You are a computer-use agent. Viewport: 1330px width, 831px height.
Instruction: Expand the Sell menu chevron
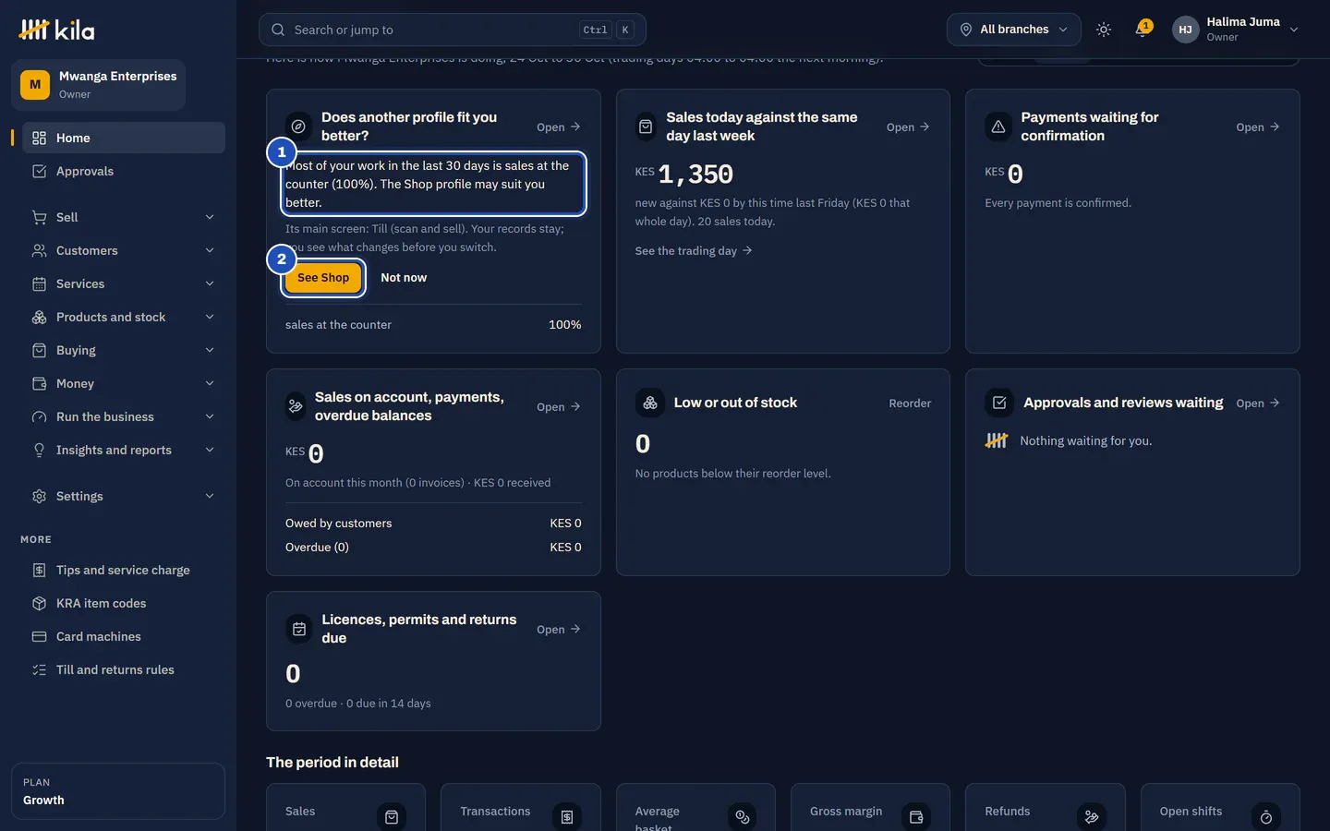click(210, 217)
